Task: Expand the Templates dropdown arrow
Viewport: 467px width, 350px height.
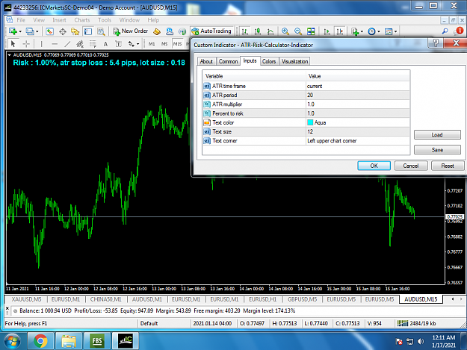Action: [x=395, y=31]
